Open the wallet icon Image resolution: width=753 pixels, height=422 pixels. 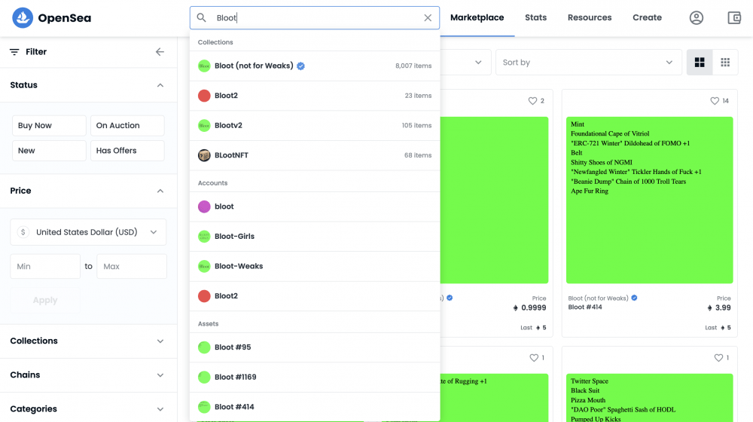tap(734, 18)
